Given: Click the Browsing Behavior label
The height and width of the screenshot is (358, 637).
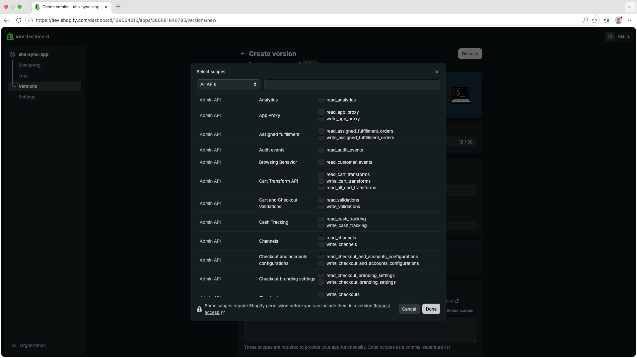Looking at the screenshot, I should (x=278, y=162).
